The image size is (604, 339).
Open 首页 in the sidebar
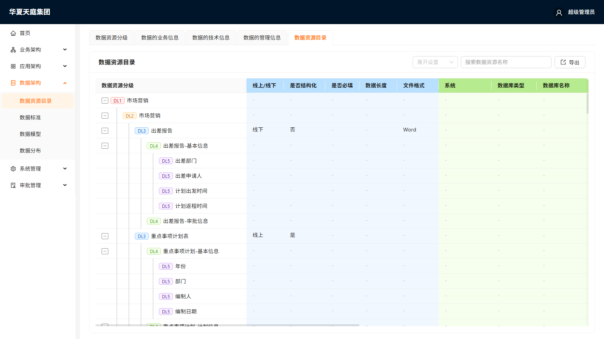click(38, 33)
